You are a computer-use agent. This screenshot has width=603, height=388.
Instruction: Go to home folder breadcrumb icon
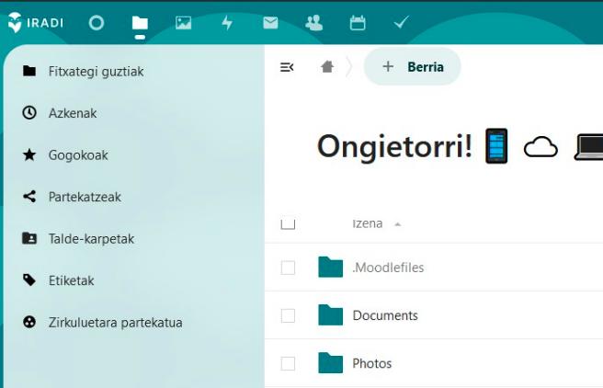point(327,67)
